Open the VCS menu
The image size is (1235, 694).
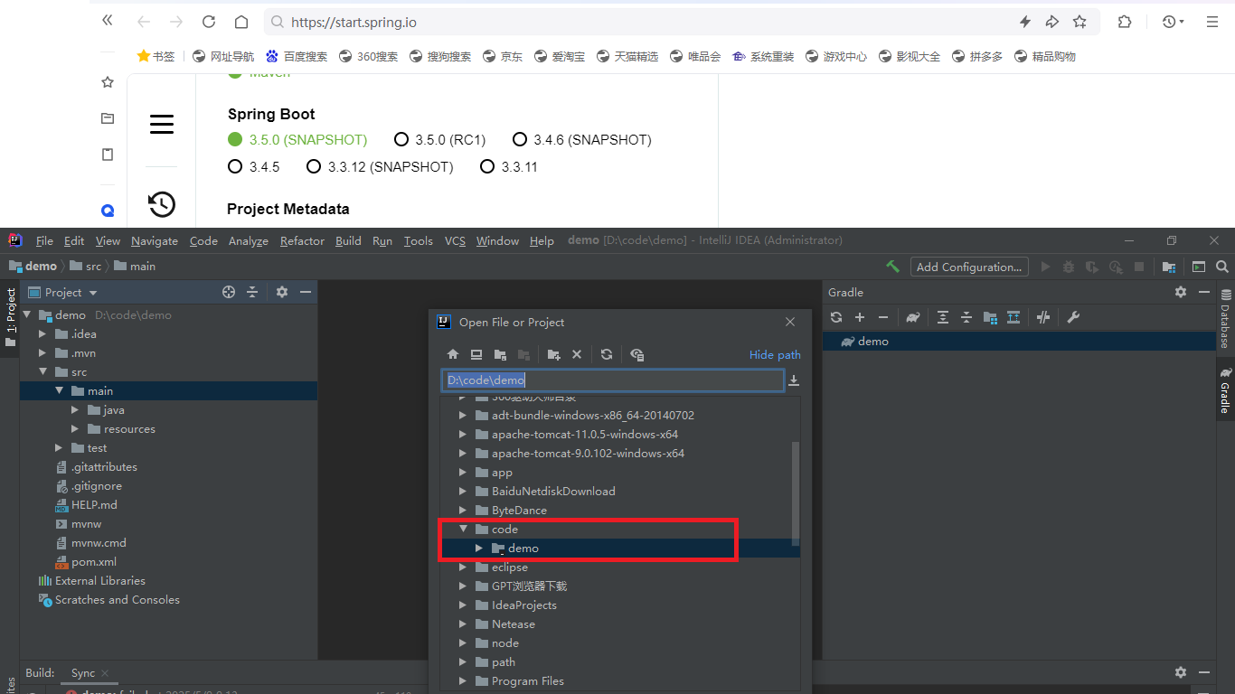(455, 241)
